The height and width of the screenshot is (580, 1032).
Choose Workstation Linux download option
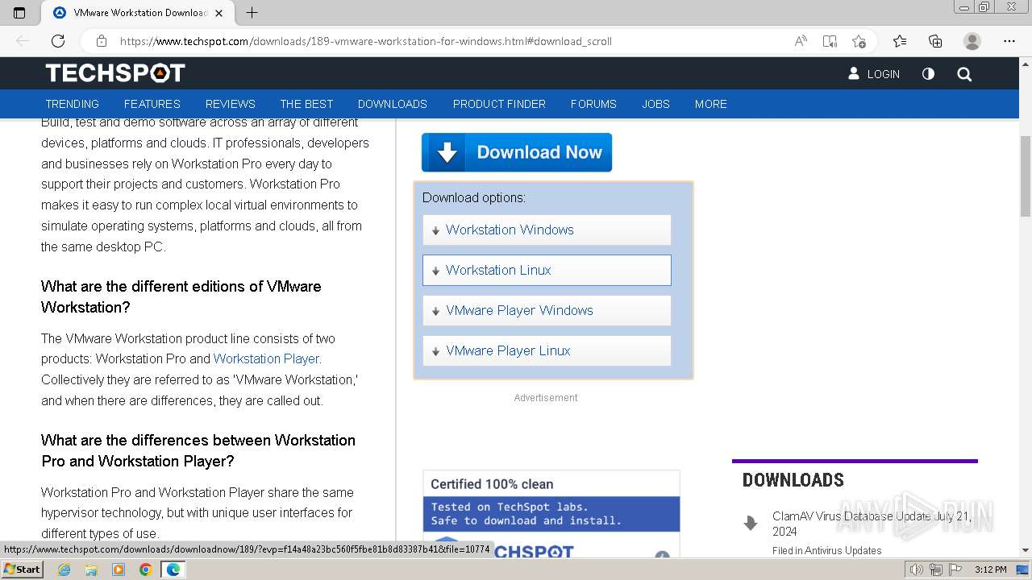547,270
